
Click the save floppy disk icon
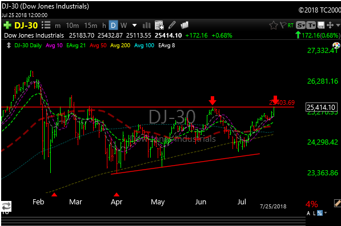tap(321, 26)
